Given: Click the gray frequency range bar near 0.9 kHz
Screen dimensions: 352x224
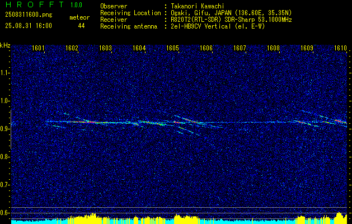Looking at the screenshot, I should (11, 129).
